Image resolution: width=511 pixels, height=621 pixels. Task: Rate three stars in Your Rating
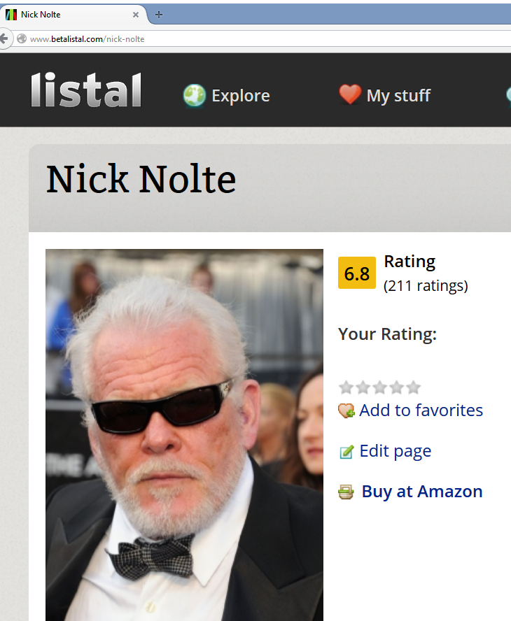tap(380, 387)
